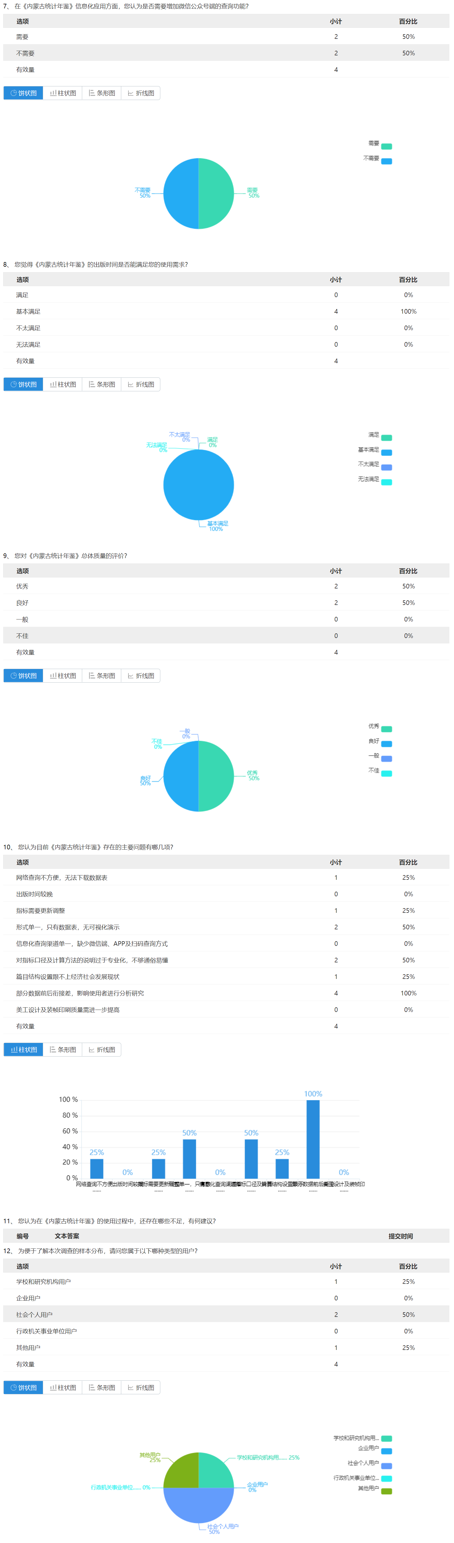Screen dimensions: 454x1543
Task: Click the 基本满足 100% pie in question 8
Action: click(198, 485)
